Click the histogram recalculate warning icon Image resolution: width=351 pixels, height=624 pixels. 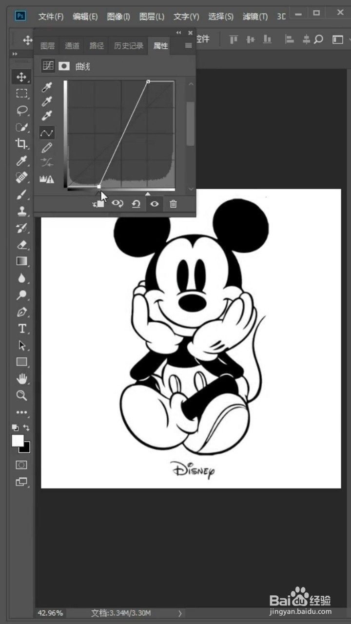click(x=47, y=179)
